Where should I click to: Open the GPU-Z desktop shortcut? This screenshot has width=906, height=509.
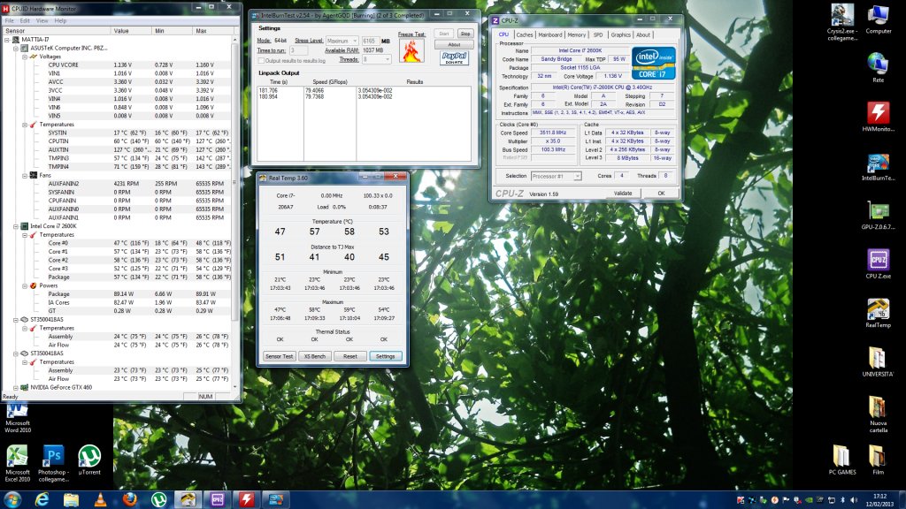(x=878, y=216)
